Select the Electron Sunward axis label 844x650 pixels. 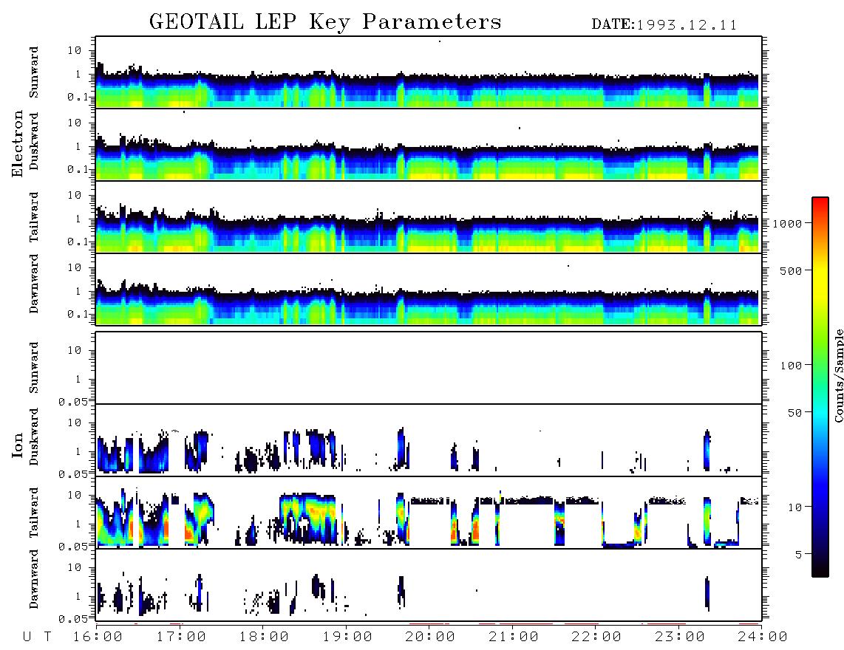(x=34, y=72)
